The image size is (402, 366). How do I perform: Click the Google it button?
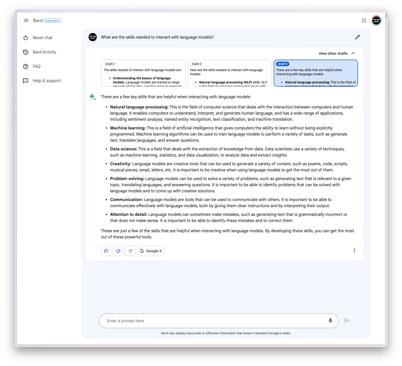point(151,251)
